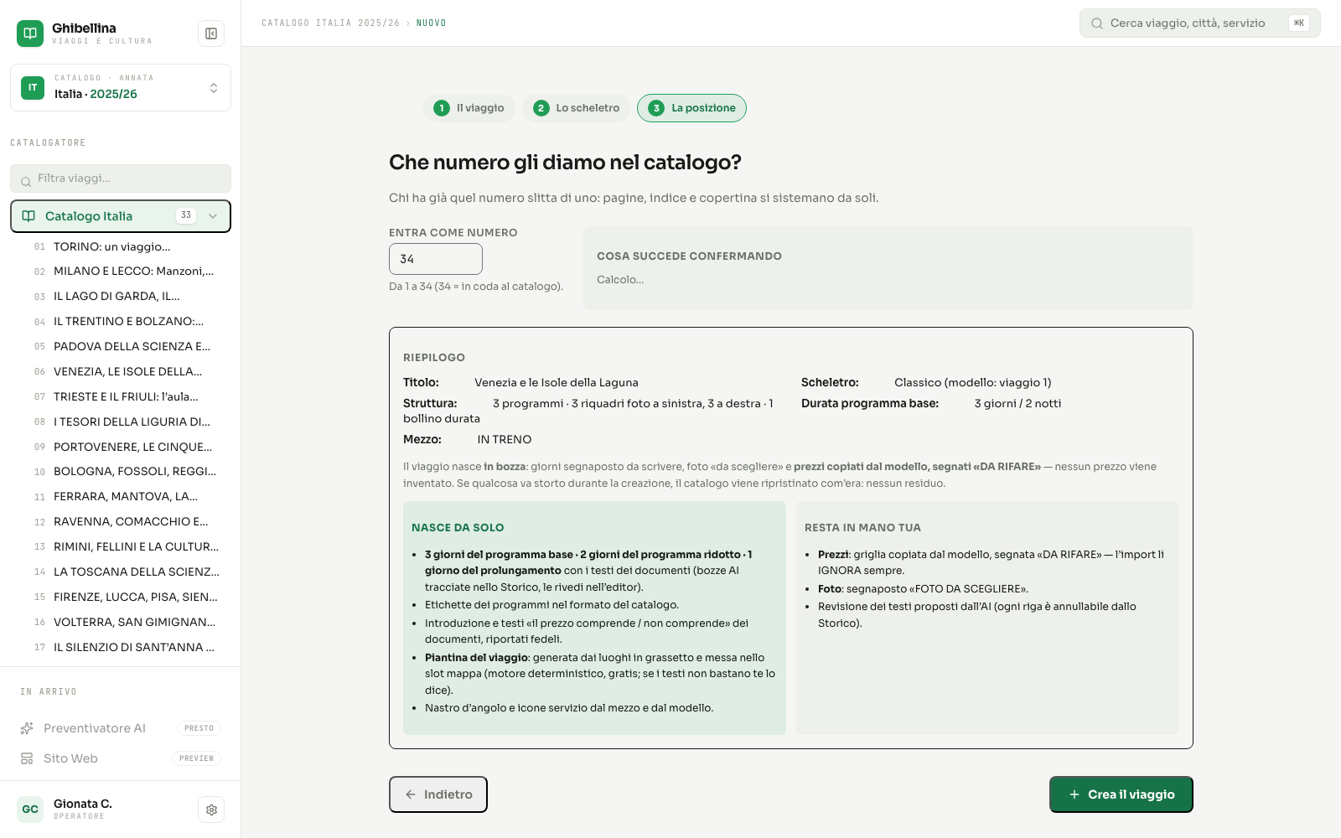Image resolution: width=1341 pixels, height=838 pixels.
Task: Click the Crea il viaggio button
Action: (x=1121, y=794)
